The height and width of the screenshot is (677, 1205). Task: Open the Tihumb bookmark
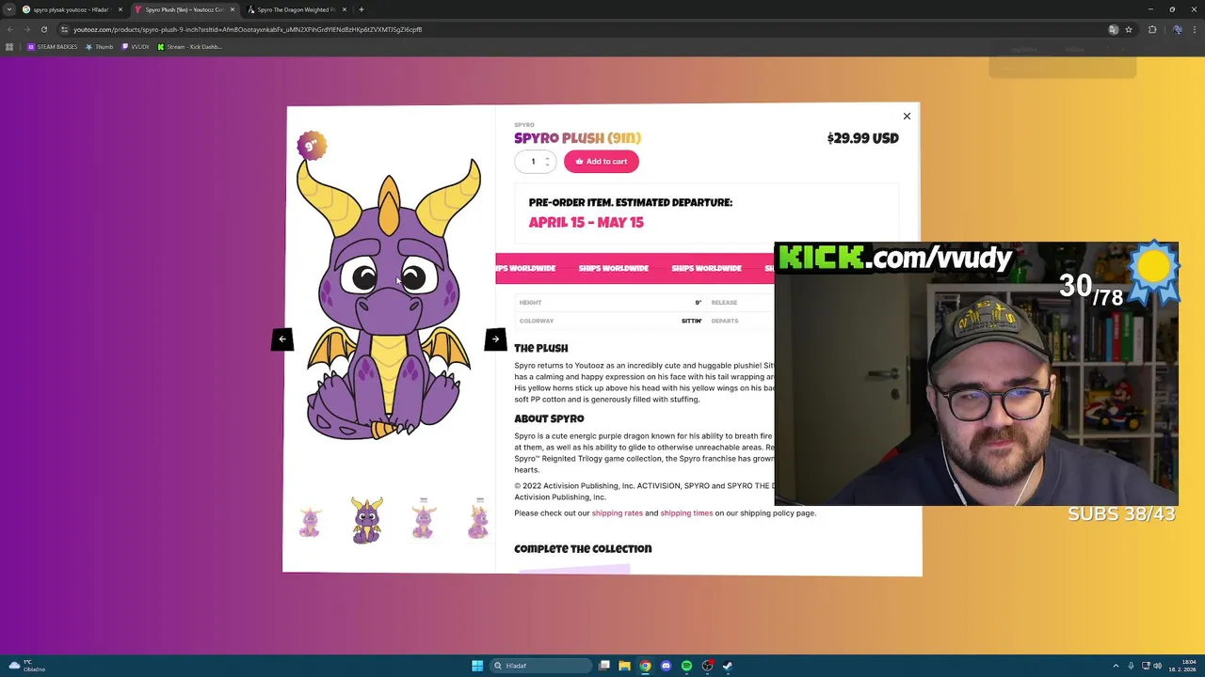pyautogui.click(x=99, y=47)
